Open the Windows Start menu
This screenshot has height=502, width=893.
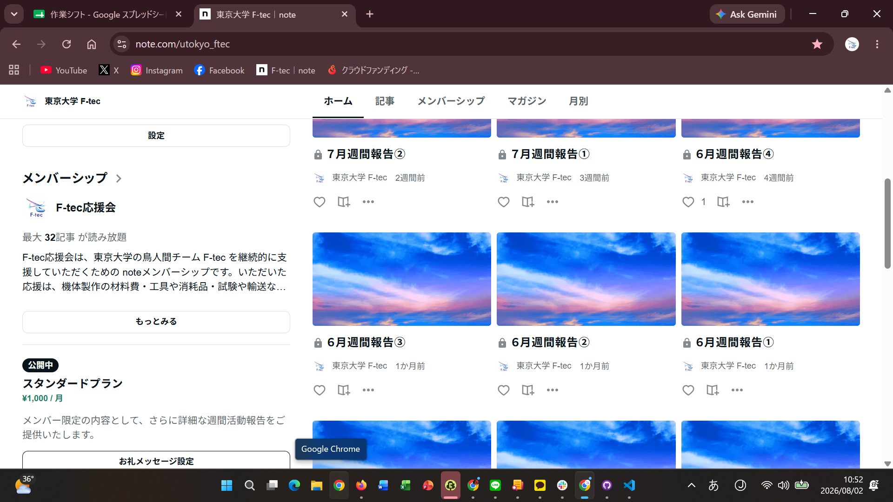tap(227, 485)
